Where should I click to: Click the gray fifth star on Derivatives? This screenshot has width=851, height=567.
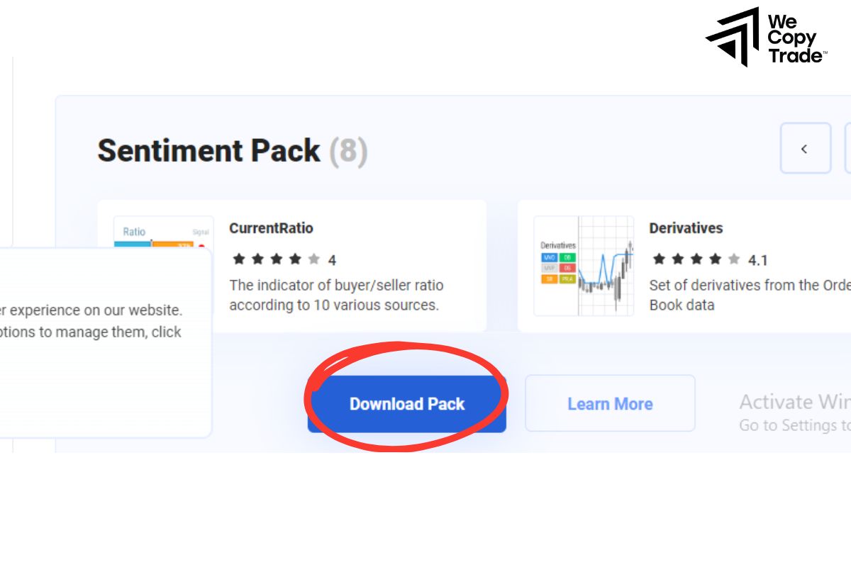[x=733, y=259]
